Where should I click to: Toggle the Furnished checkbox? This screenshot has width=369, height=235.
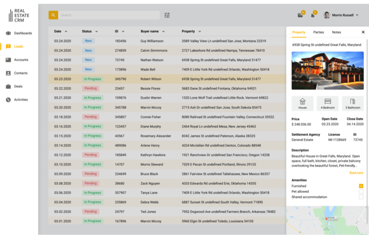[361, 186]
